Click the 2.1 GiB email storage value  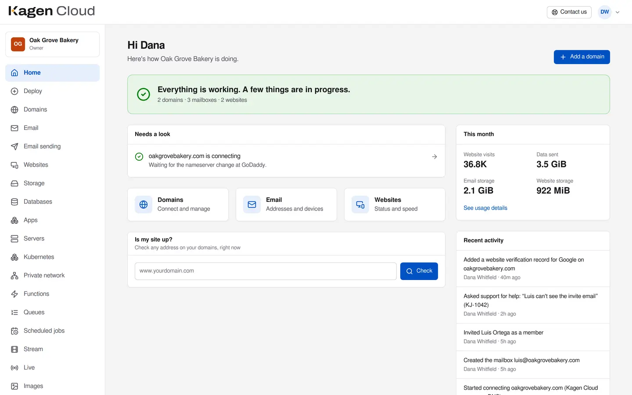point(478,191)
